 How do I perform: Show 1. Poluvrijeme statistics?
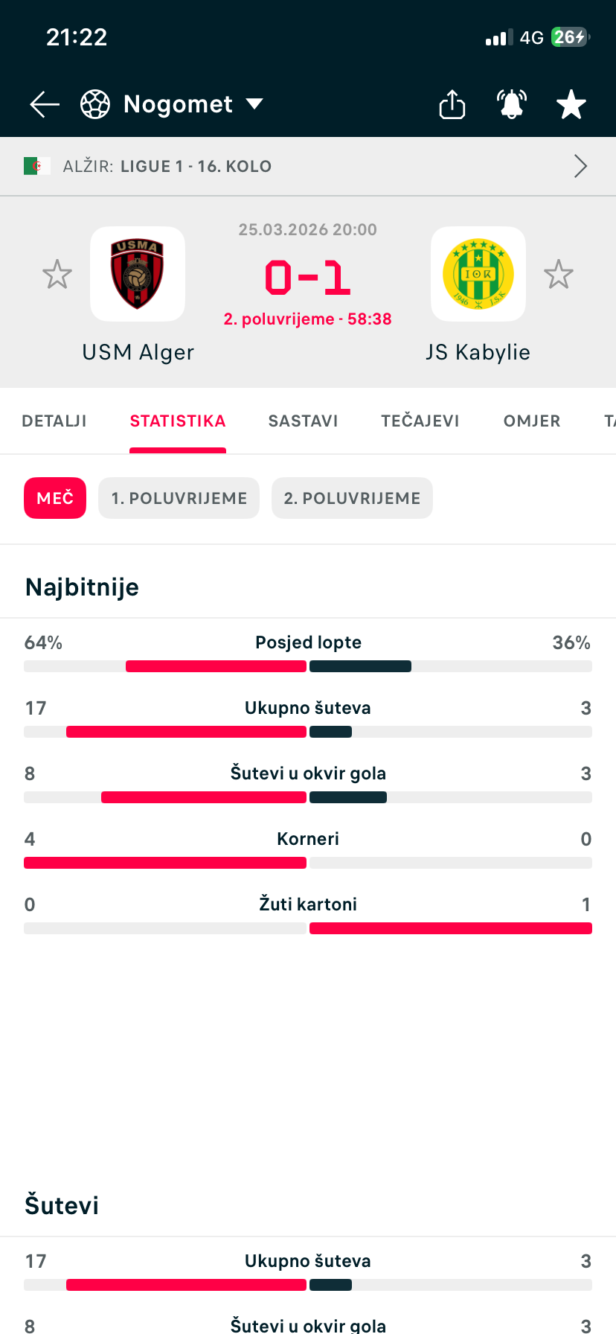coord(179,498)
